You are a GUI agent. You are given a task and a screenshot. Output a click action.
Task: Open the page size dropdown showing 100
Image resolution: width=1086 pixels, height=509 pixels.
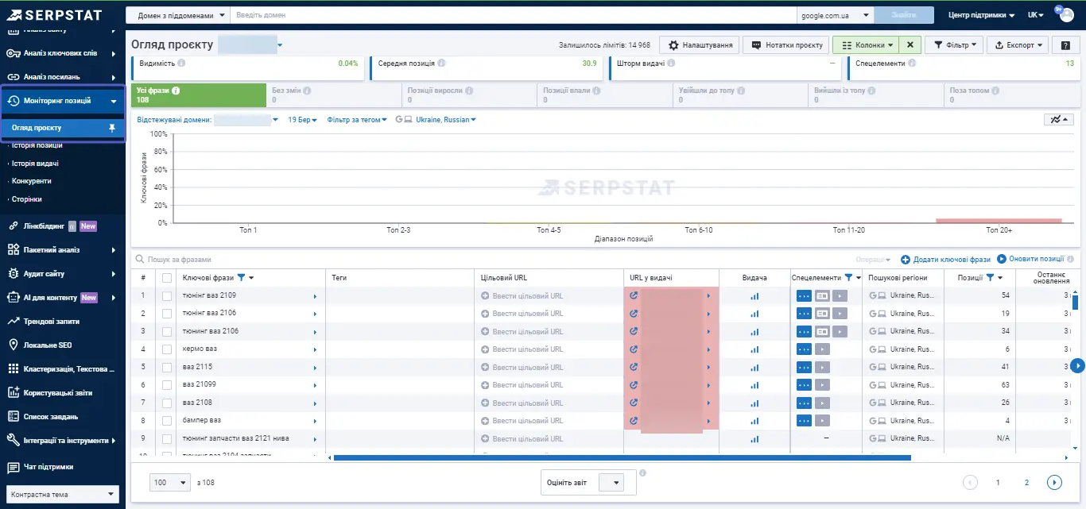(x=169, y=482)
